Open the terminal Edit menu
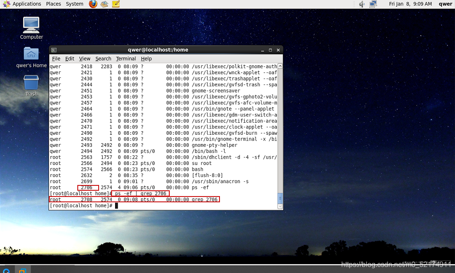Image resolution: width=455 pixels, height=273 pixels. point(70,59)
